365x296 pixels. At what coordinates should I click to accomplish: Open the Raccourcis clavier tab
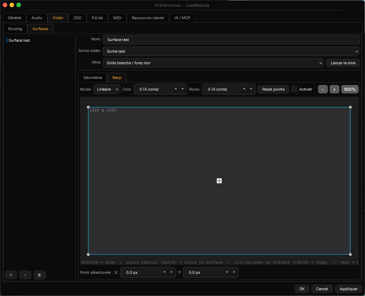tap(148, 18)
